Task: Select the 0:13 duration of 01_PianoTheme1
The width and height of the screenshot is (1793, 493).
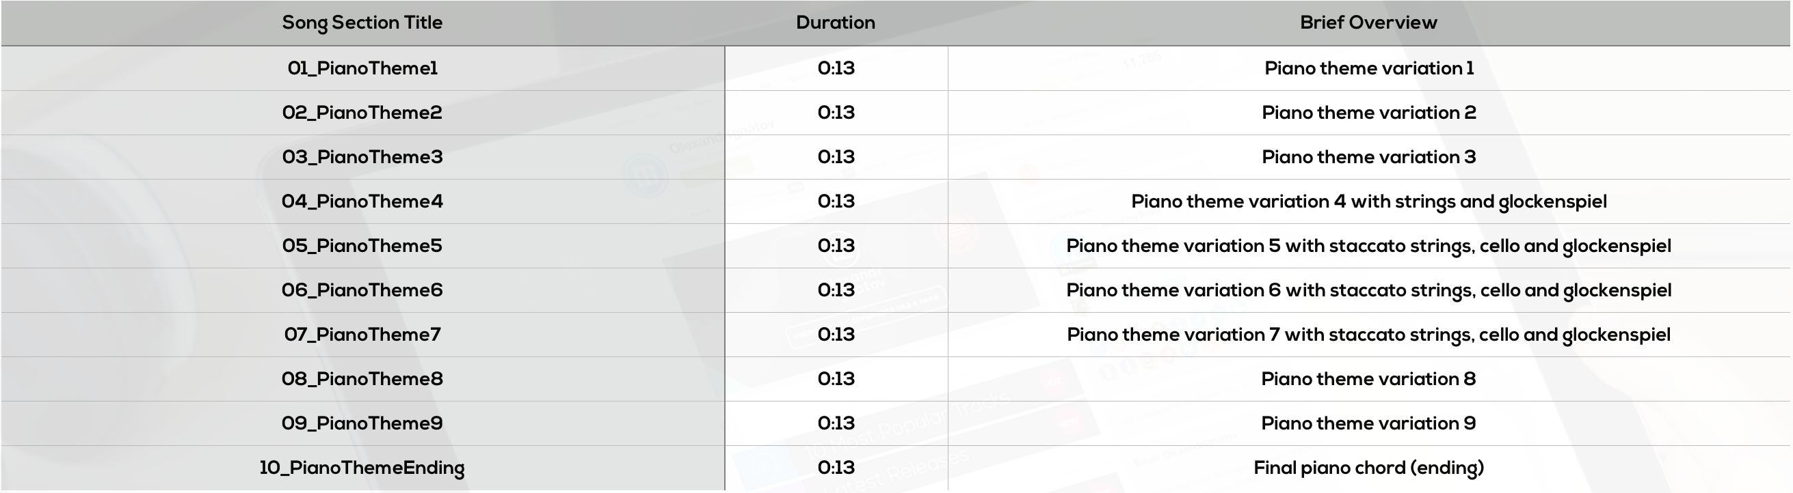Action: [836, 68]
